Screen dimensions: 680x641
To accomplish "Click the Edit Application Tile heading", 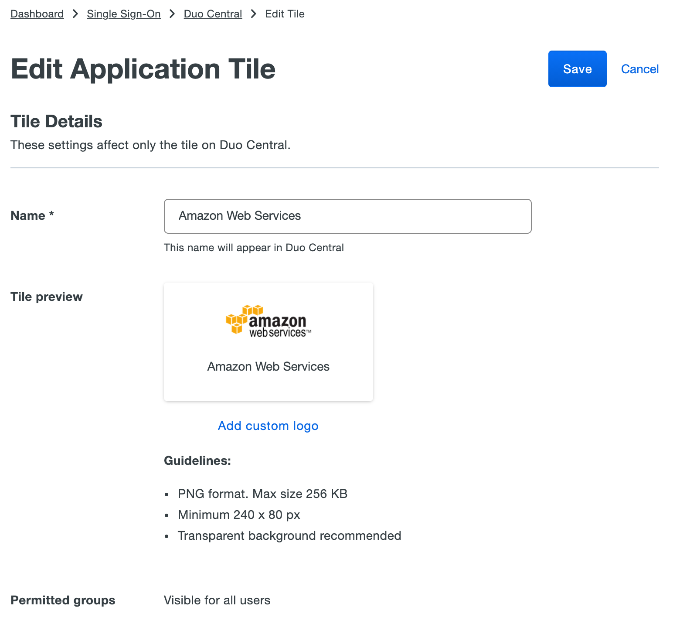I will (x=143, y=69).
